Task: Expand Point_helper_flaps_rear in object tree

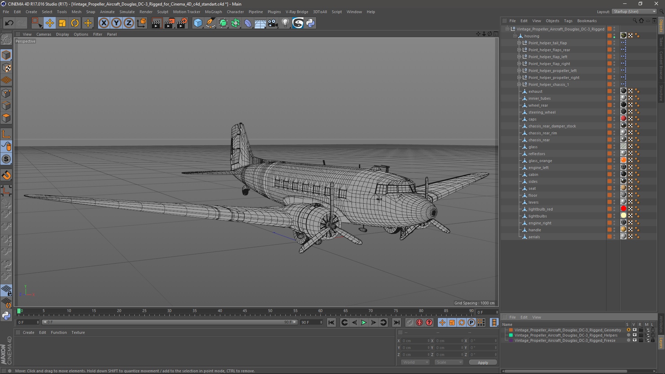Action: [519, 50]
